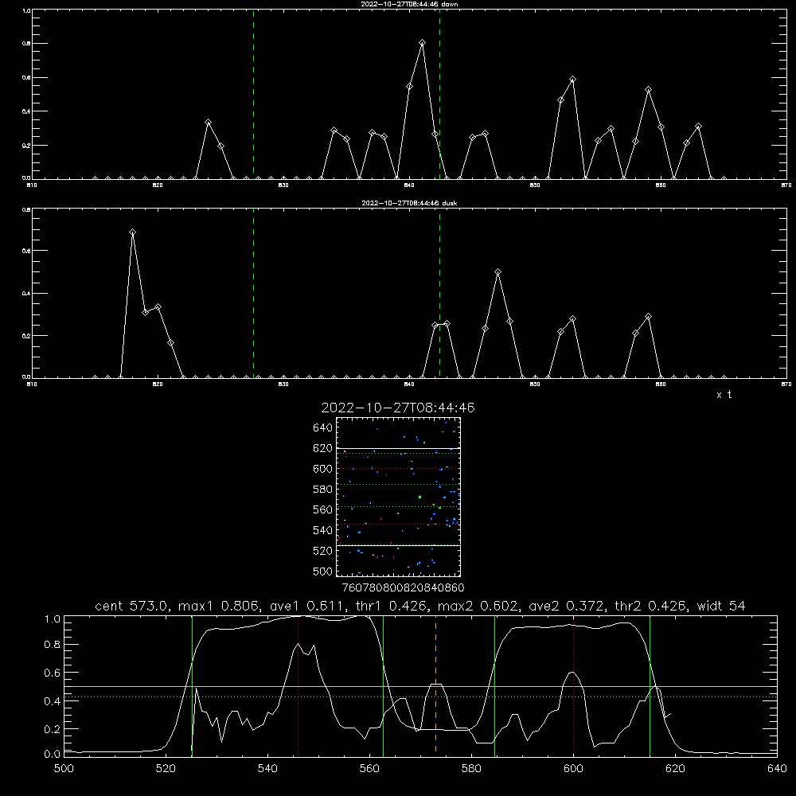
Task: Click the 'ave2 0.372' value
Action: (565, 606)
